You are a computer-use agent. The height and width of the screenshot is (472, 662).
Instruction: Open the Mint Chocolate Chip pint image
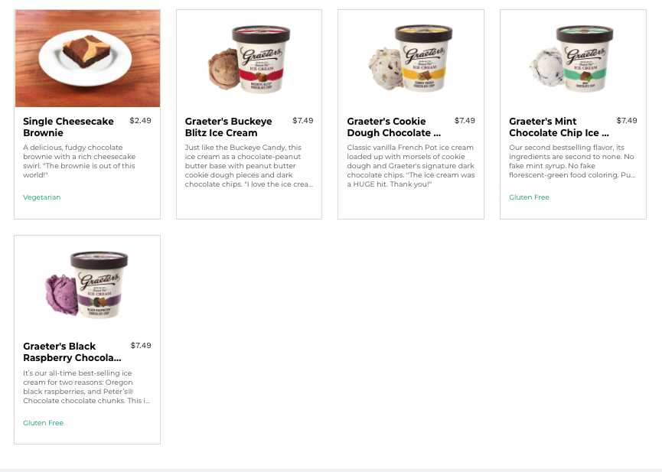tap(572, 59)
